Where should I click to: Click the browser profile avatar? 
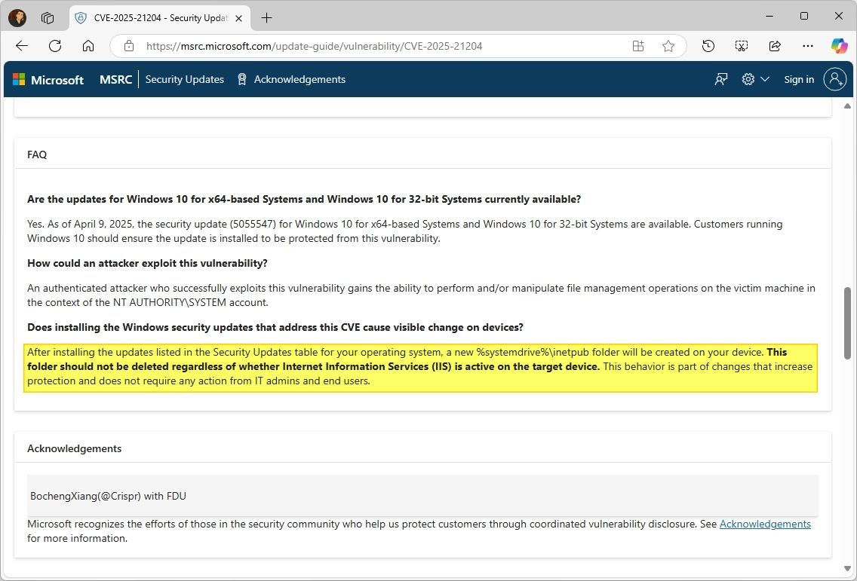(x=17, y=17)
